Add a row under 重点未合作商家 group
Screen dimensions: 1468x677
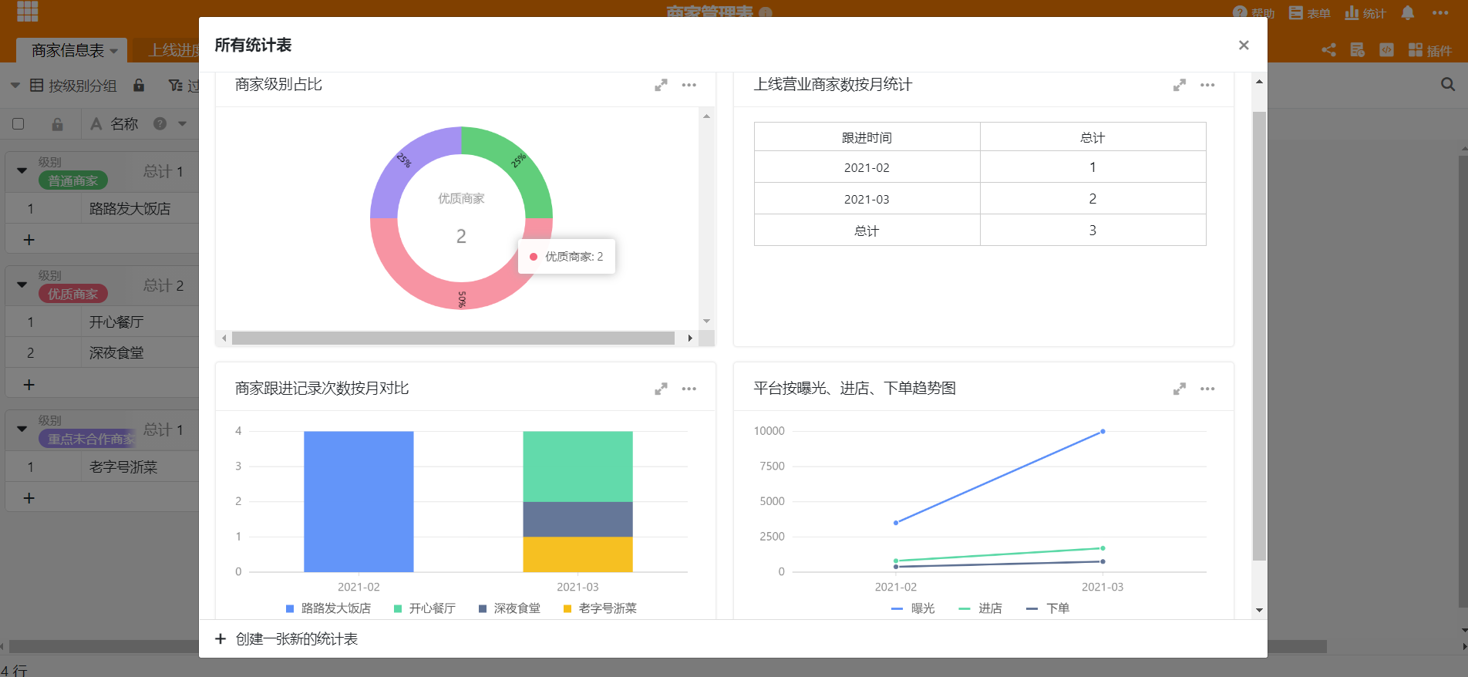coord(29,498)
